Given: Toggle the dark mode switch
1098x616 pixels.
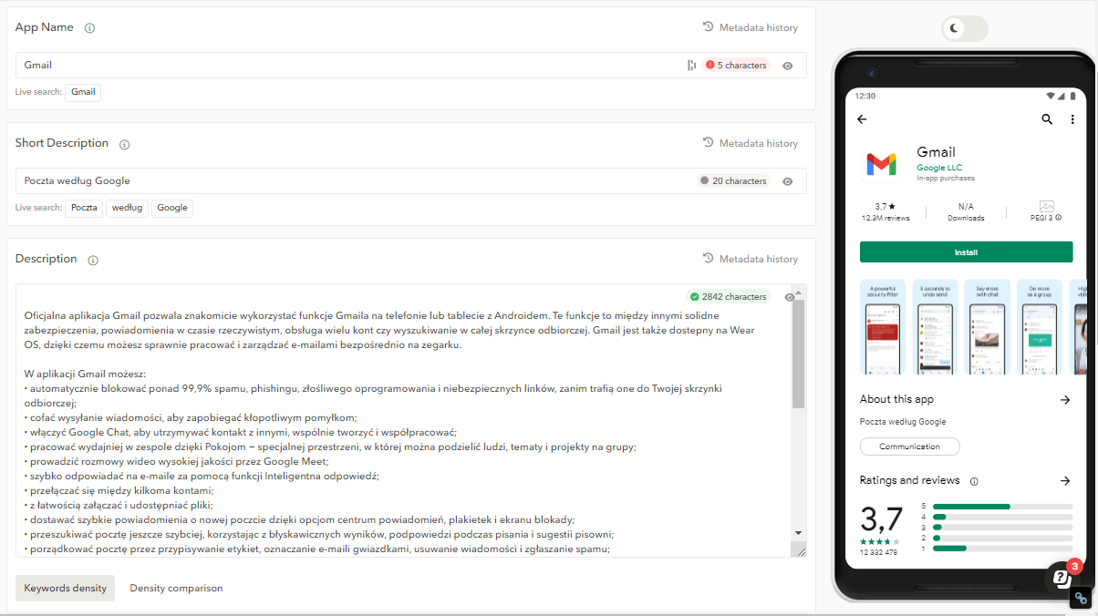Looking at the screenshot, I should point(964,28).
